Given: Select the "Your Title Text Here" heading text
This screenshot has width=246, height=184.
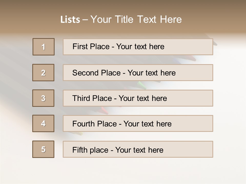Looking at the screenshot, I should [x=136, y=19].
